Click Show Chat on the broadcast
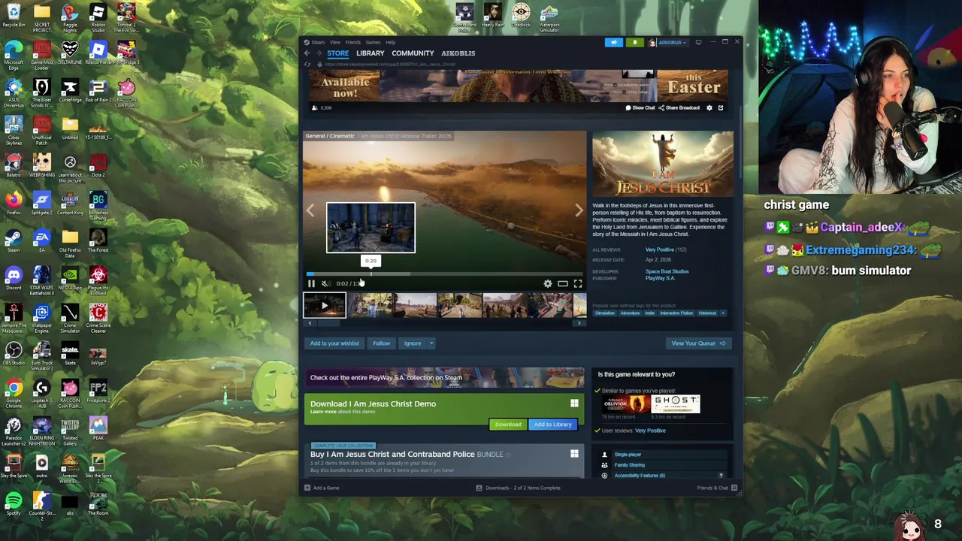 (x=640, y=107)
